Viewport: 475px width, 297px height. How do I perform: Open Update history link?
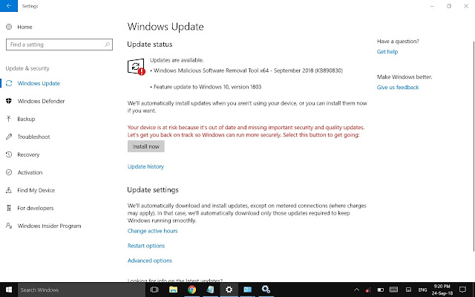(x=145, y=166)
